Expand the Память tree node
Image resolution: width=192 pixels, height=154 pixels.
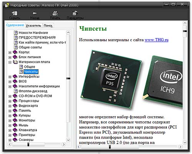[x=10, y=111]
